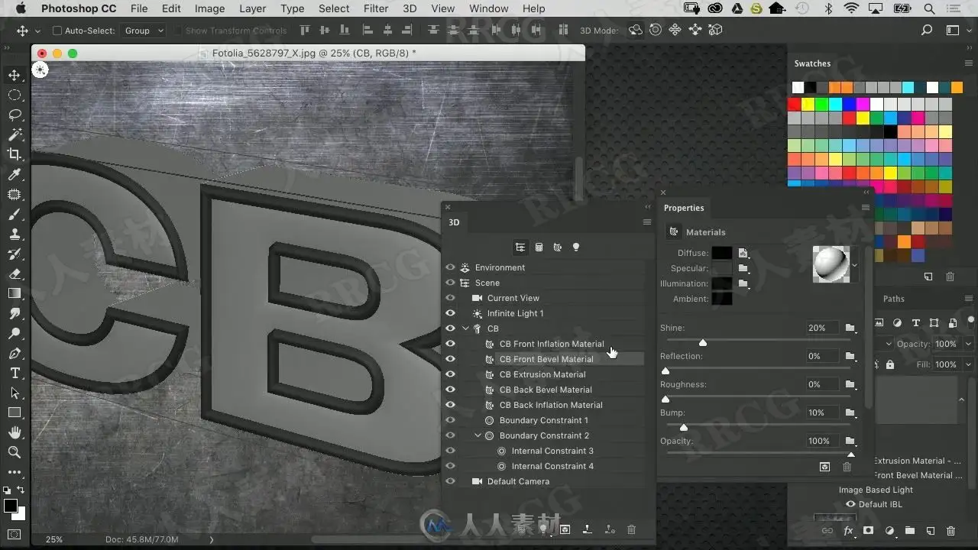The width and height of the screenshot is (978, 550).
Task: Select the Eyedropper tool
Action: point(15,175)
